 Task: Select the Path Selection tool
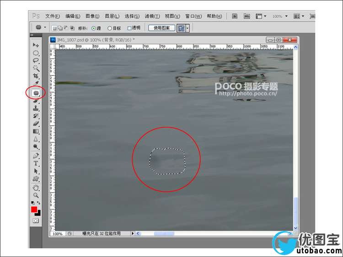pyautogui.click(x=36, y=171)
